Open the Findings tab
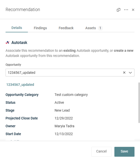The height and width of the screenshot is (159, 140). (x=40, y=28)
